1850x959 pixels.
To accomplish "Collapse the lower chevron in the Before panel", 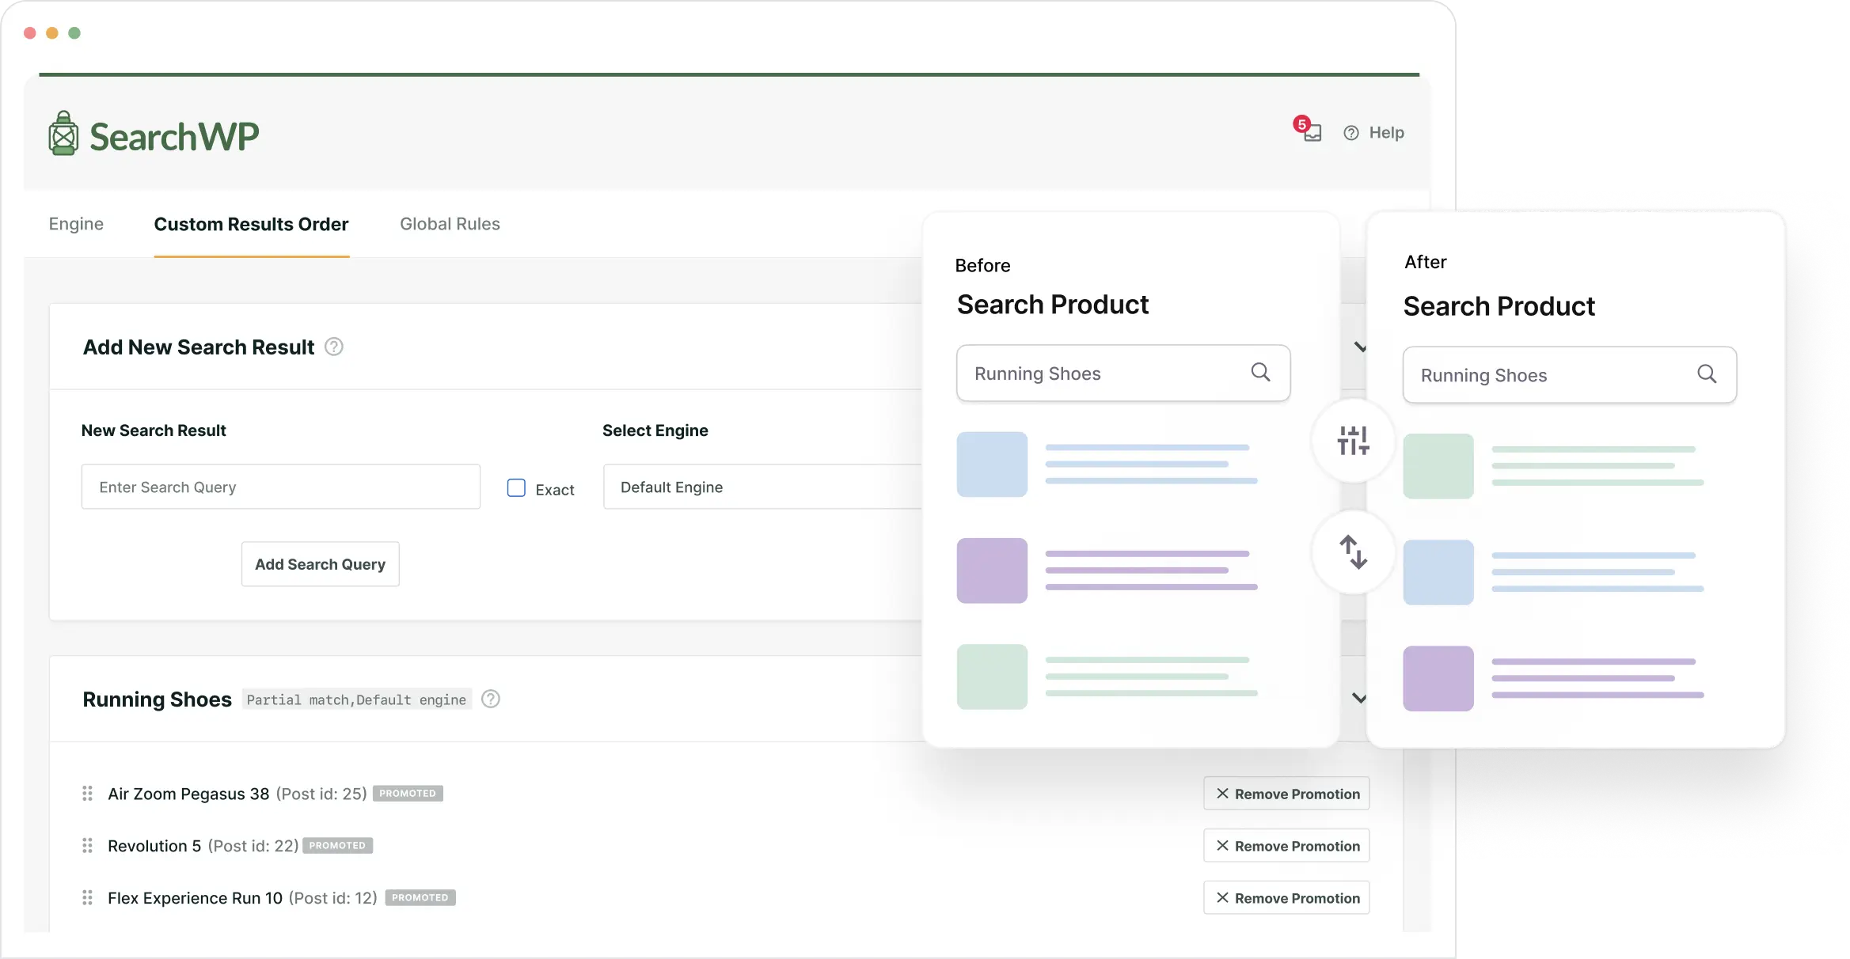I will (x=1360, y=698).
